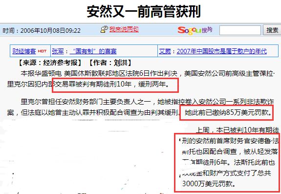Click the paragraph starting 里克尔曾担任安然财务部门
This screenshot has width=281, height=194.
point(141,108)
